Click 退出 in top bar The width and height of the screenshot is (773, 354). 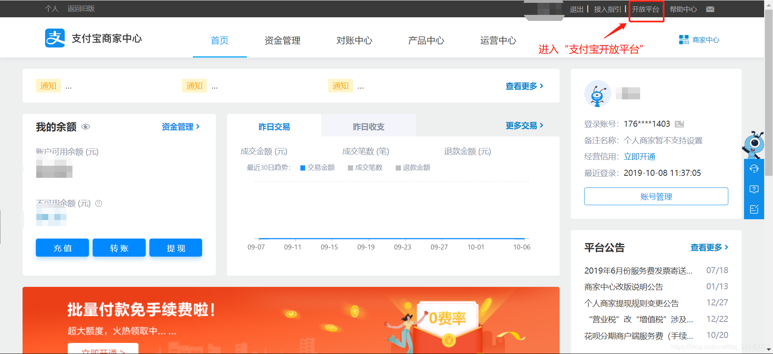click(577, 9)
